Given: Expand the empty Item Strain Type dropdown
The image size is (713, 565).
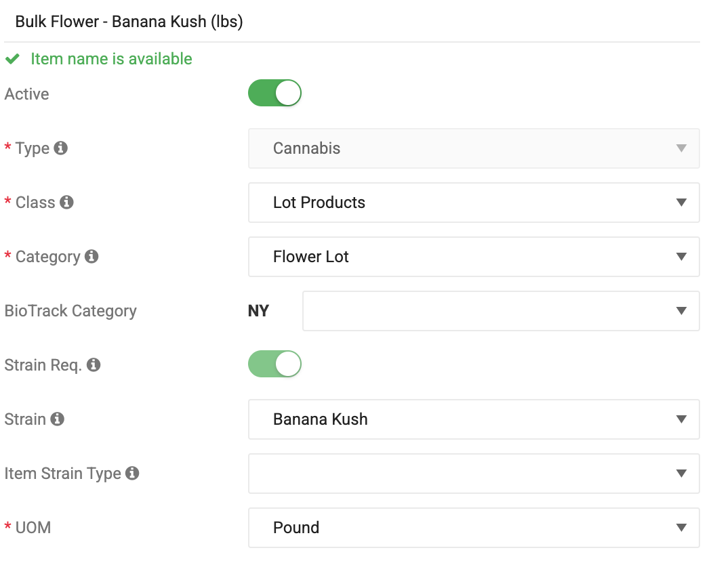Looking at the screenshot, I should click(x=474, y=473).
